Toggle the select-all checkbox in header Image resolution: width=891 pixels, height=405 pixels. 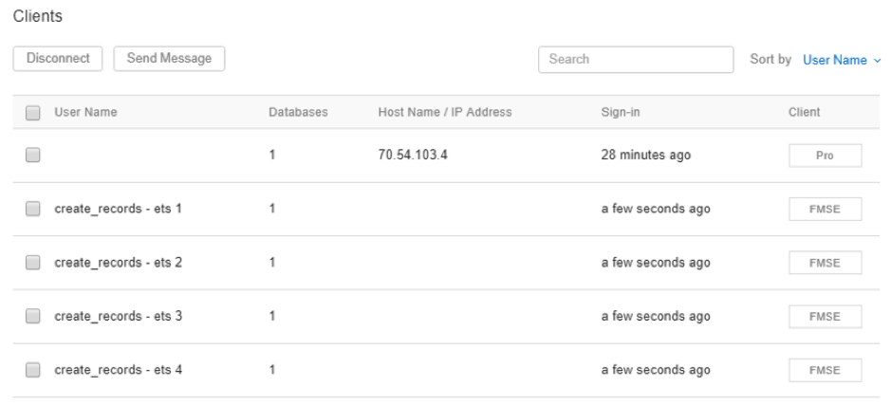tap(33, 113)
